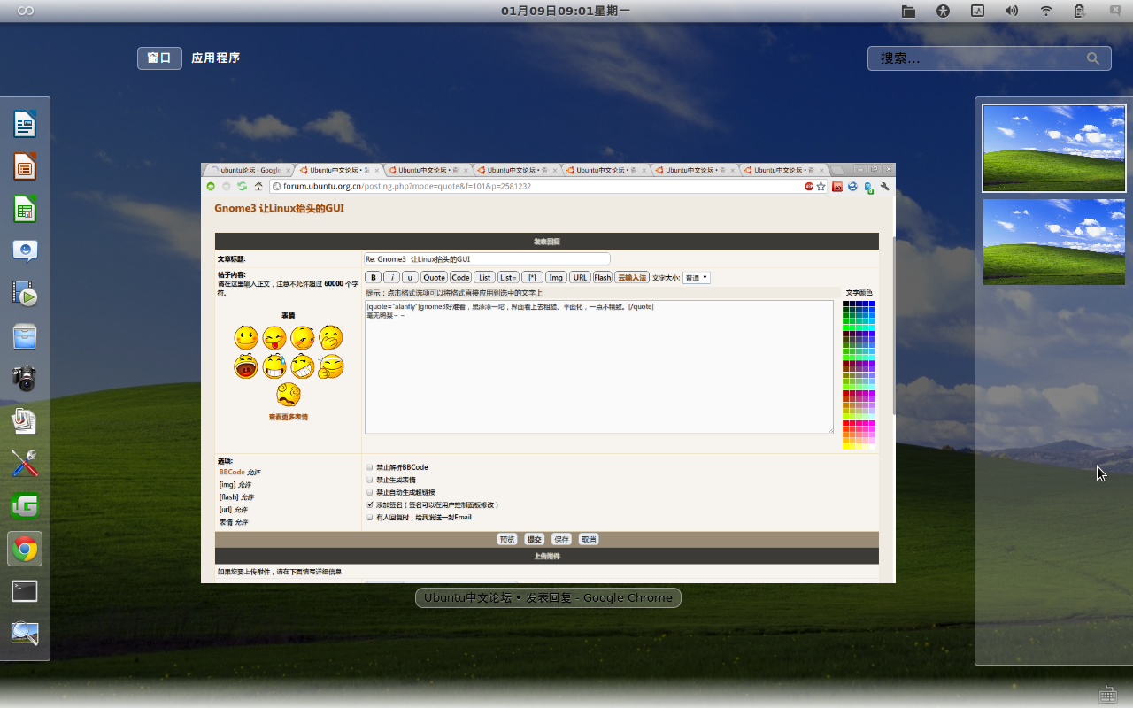Open the chat messenger smiley-bubble dash icon
The image size is (1133, 708).
click(x=25, y=251)
